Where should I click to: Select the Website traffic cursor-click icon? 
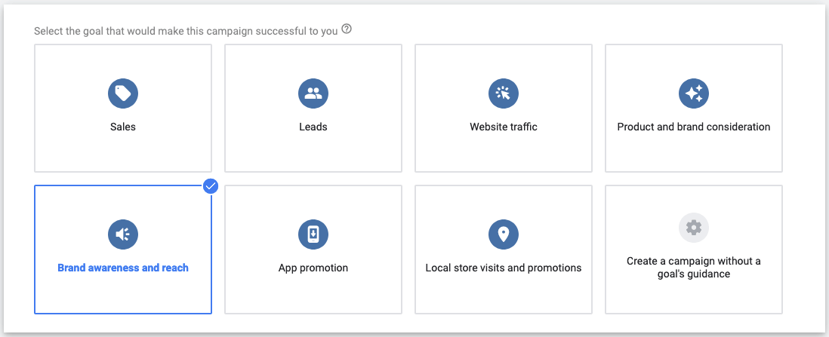tap(504, 93)
